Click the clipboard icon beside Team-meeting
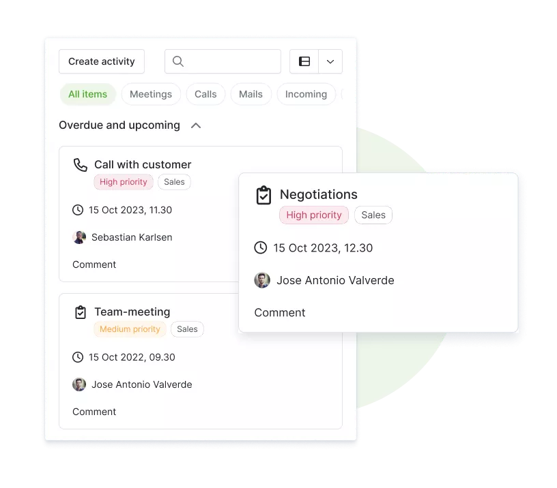Viewport: 557px width, 488px height. click(81, 312)
